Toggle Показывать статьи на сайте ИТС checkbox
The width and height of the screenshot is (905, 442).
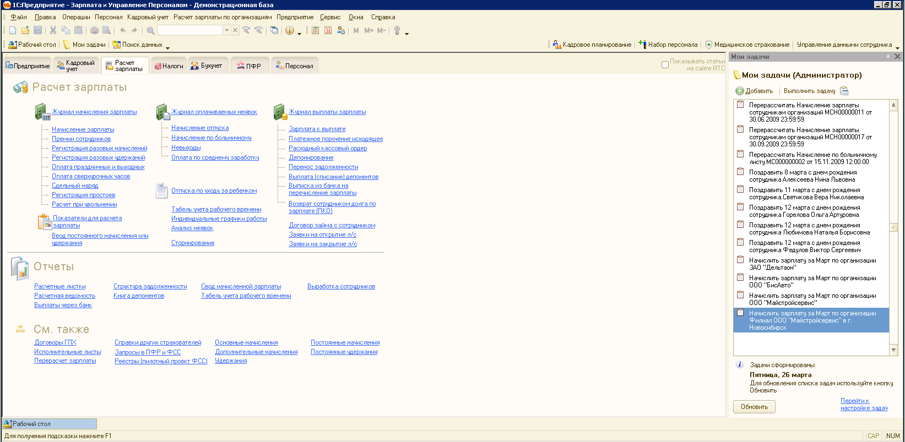(x=665, y=65)
